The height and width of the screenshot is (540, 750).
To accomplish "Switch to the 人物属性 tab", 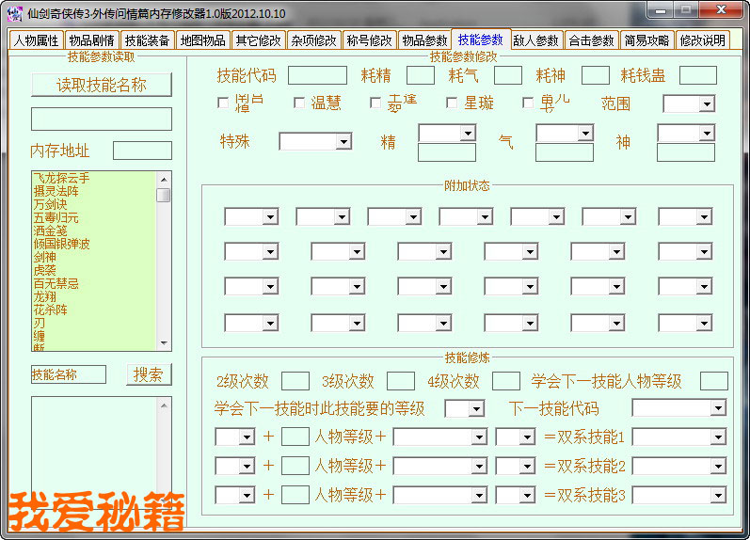I will point(36,40).
